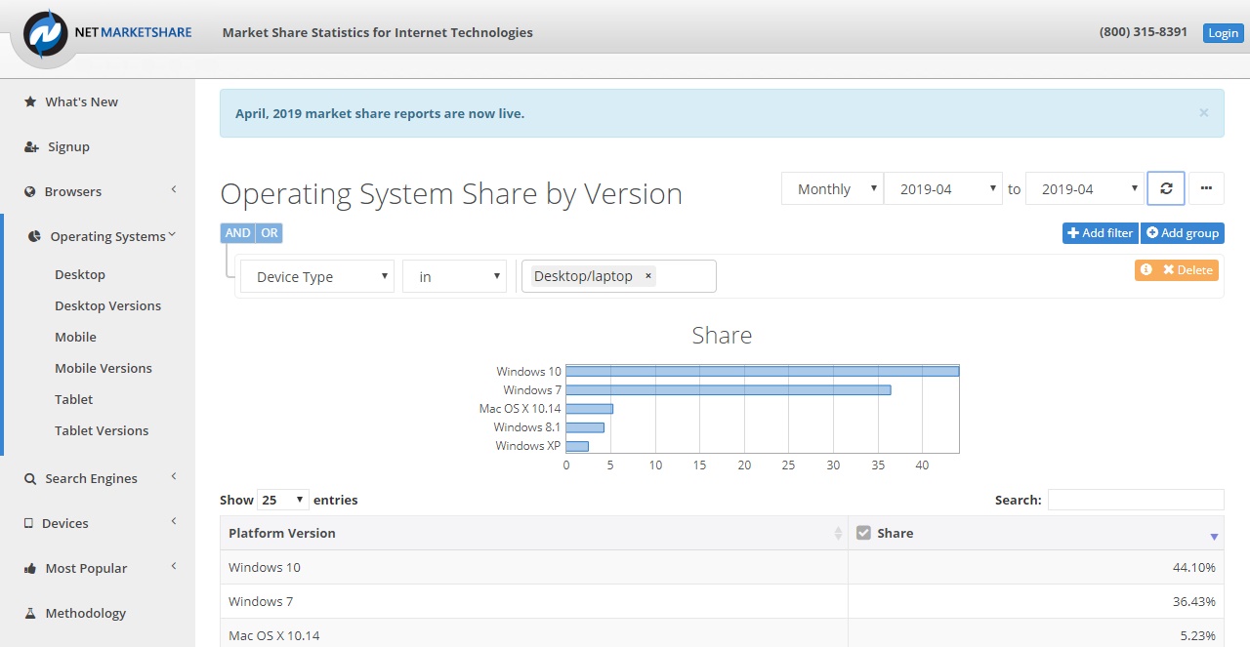Open the Device Type filter dropdown
Viewport: 1250px width, 647px height.
(x=317, y=276)
